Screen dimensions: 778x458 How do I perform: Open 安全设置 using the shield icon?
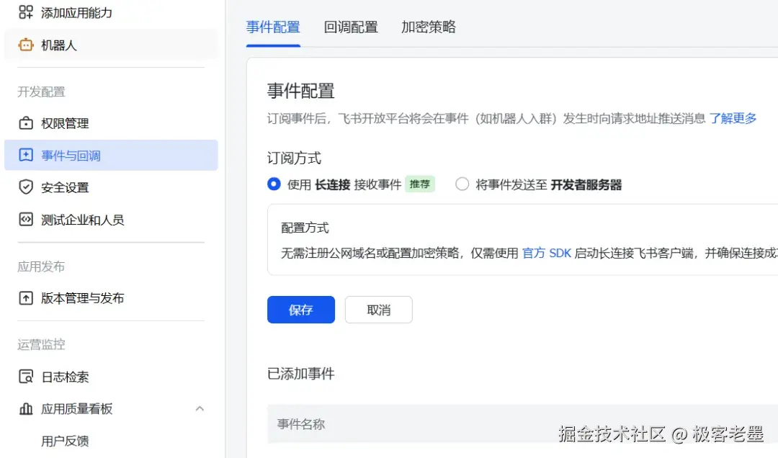point(24,187)
